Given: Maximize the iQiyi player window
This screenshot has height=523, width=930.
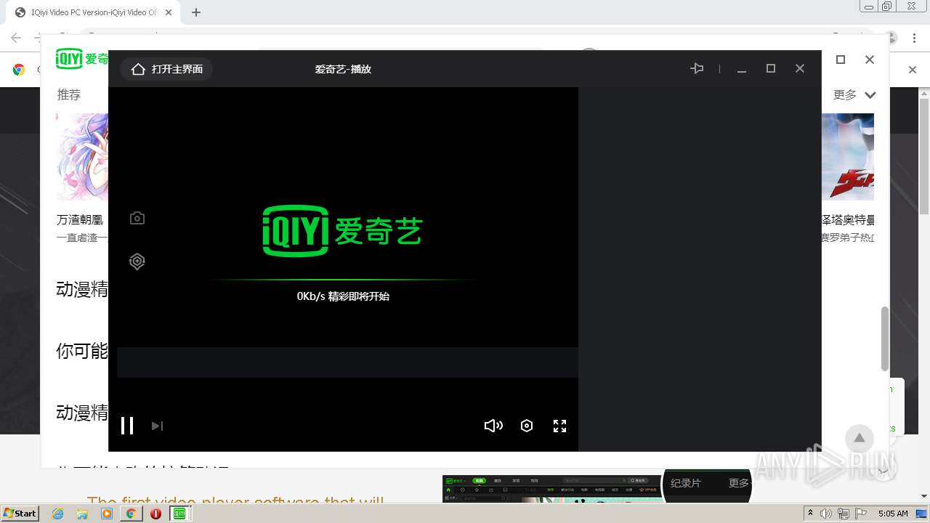Looking at the screenshot, I should 771,68.
